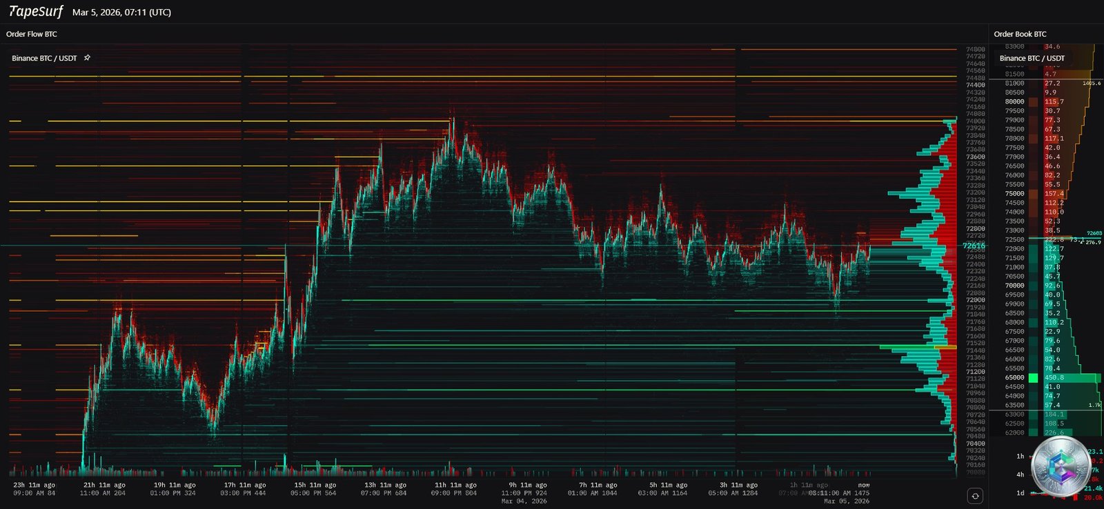1104x509 pixels.
Task: Click the 71200 label on chart price axis
Action: coord(975,372)
